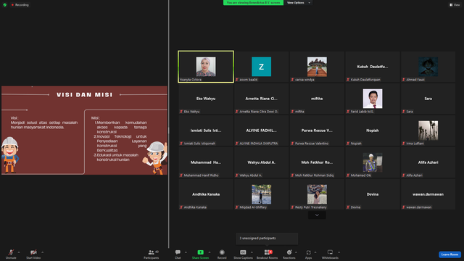Select Purwa Rescue Valentino's tile
The width and height of the screenshot is (464, 261).
pos(317,130)
